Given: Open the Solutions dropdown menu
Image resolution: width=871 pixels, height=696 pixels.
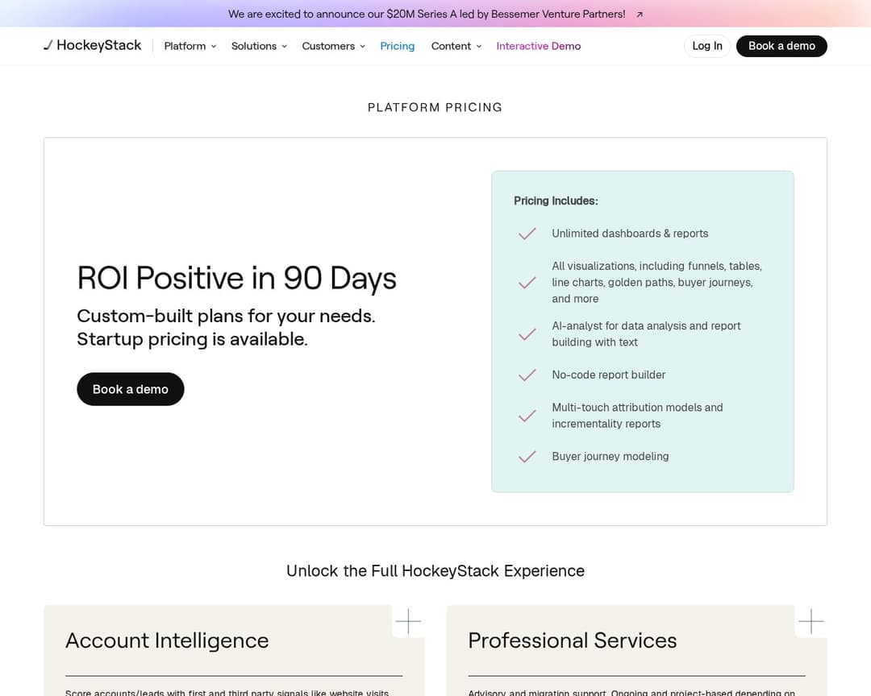Looking at the screenshot, I should (x=259, y=46).
